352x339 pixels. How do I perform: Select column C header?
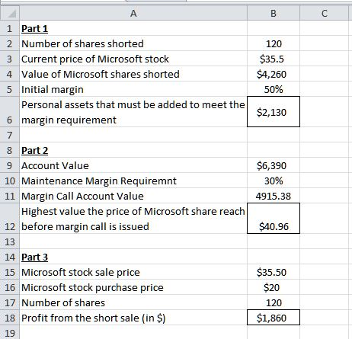point(325,13)
